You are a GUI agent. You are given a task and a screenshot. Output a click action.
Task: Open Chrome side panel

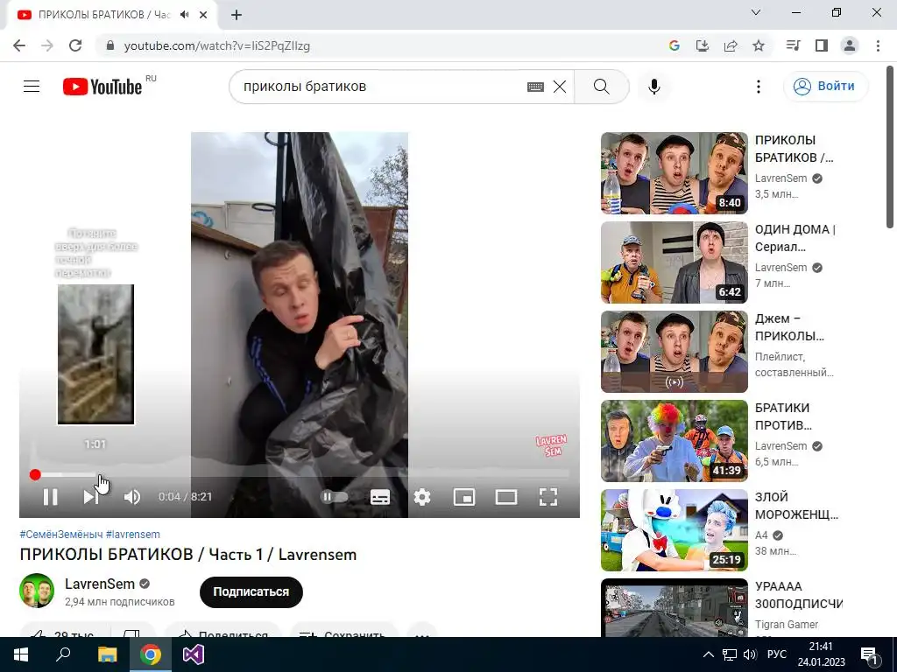point(822,45)
